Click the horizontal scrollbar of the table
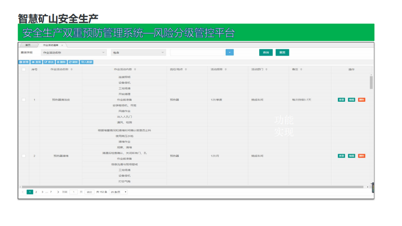402x226 pixels. point(193,187)
